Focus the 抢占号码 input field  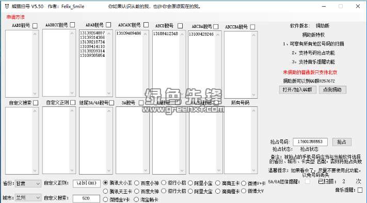[310, 142]
